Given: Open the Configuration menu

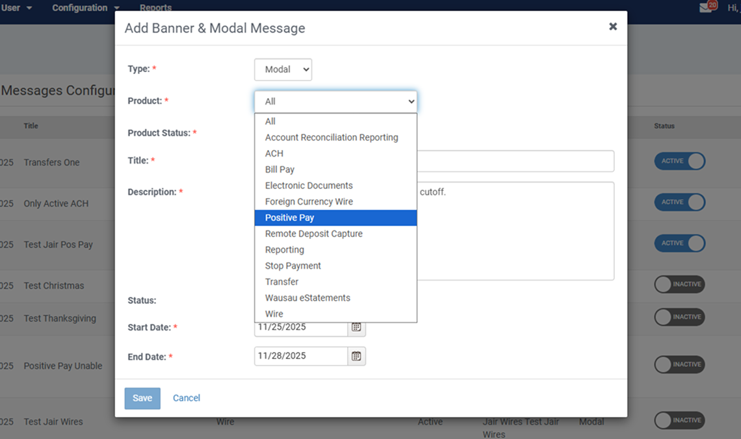Looking at the screenshot, I should point(80,8).
